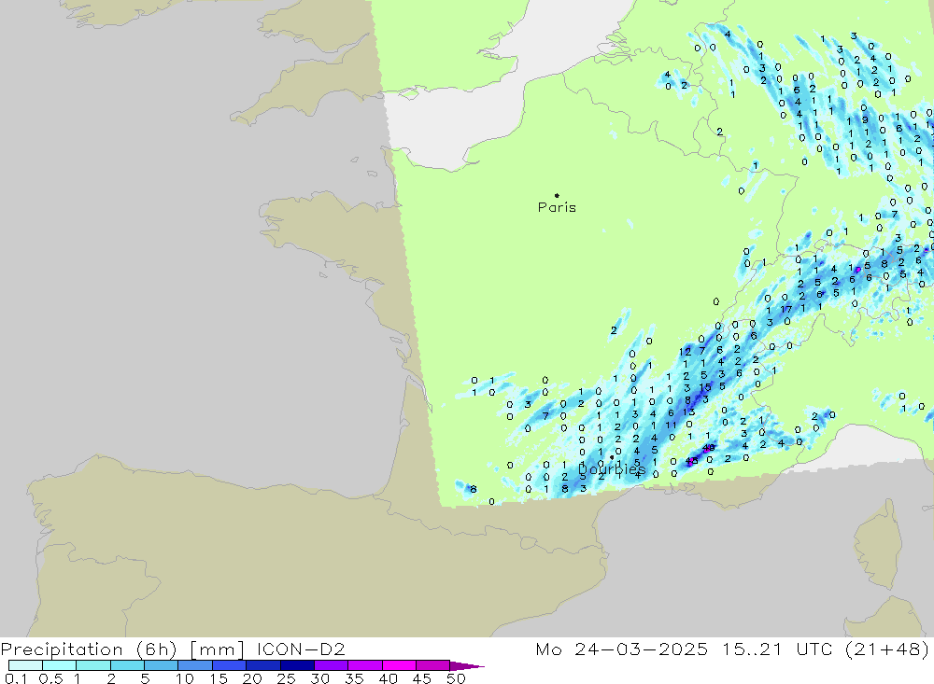Select legend swatch between 0.5 and 1
Screen dimensions: 934x684
point(59,665)
